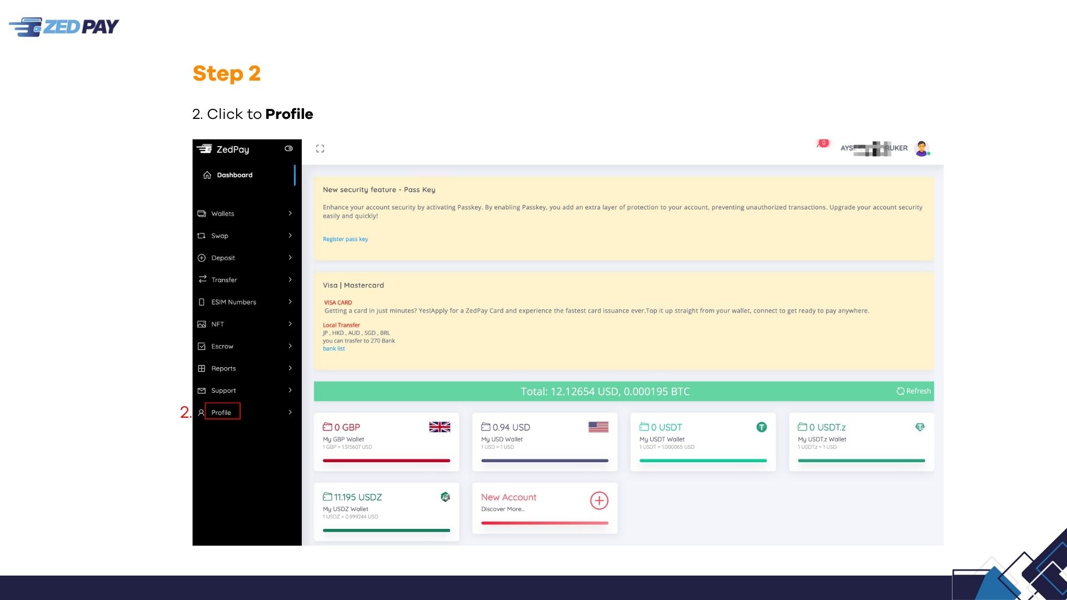The width and height of the screenshot is (1067, 600).
Task: Click the UK flag on GBP wallet
Action: pos(440,427)
